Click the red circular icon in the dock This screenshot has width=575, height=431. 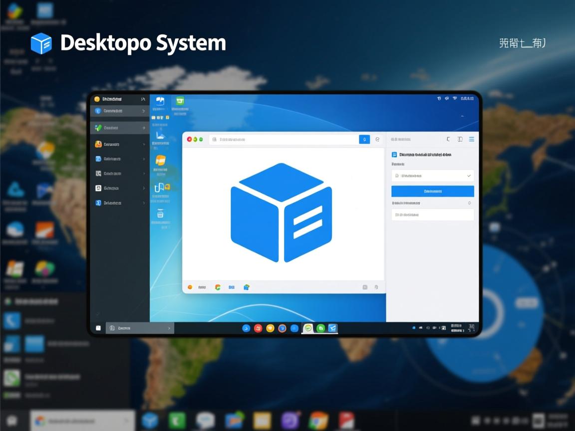click(258, 328)
